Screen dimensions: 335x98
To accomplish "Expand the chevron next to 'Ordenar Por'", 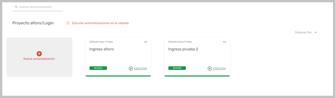I will (316, 32).
